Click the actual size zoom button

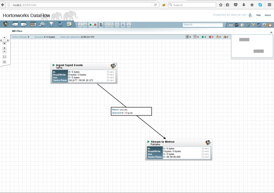pyautogui.click(x=5, y=62)
